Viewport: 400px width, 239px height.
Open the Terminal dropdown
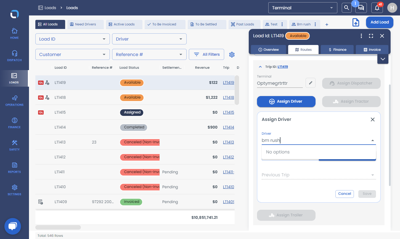click(303, 8)
